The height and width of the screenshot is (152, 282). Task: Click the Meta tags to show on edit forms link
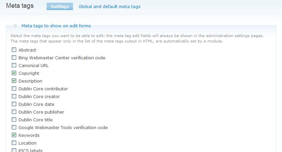click(x=56, y=26)
